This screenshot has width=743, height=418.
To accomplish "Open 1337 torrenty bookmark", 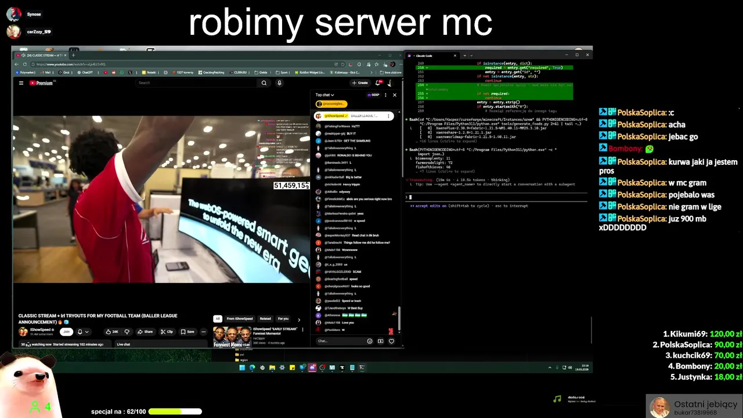I will [183, 73].
